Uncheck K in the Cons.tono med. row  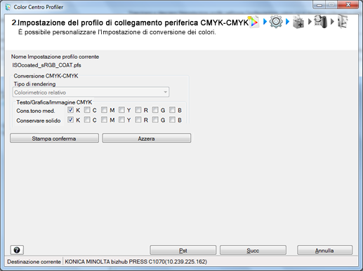coord(70,110)
